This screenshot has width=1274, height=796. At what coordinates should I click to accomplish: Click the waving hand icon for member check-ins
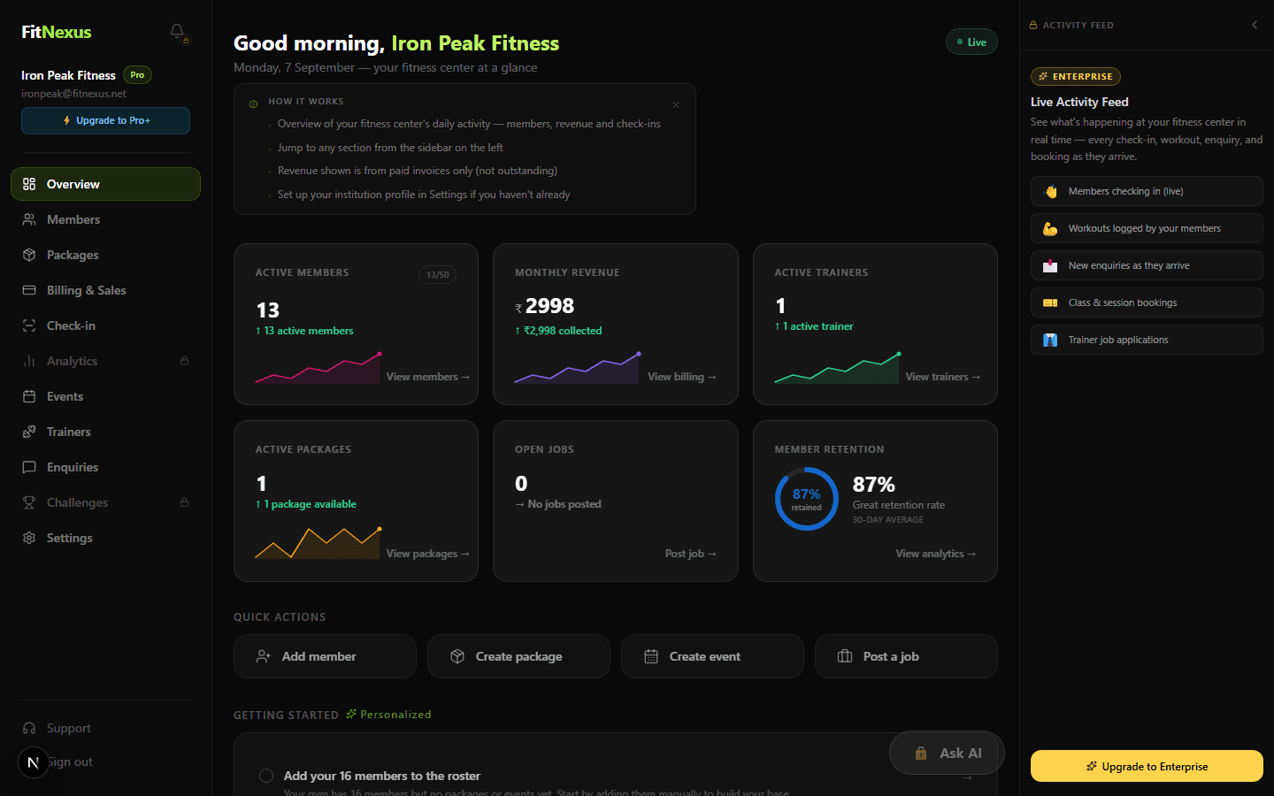1050,191
